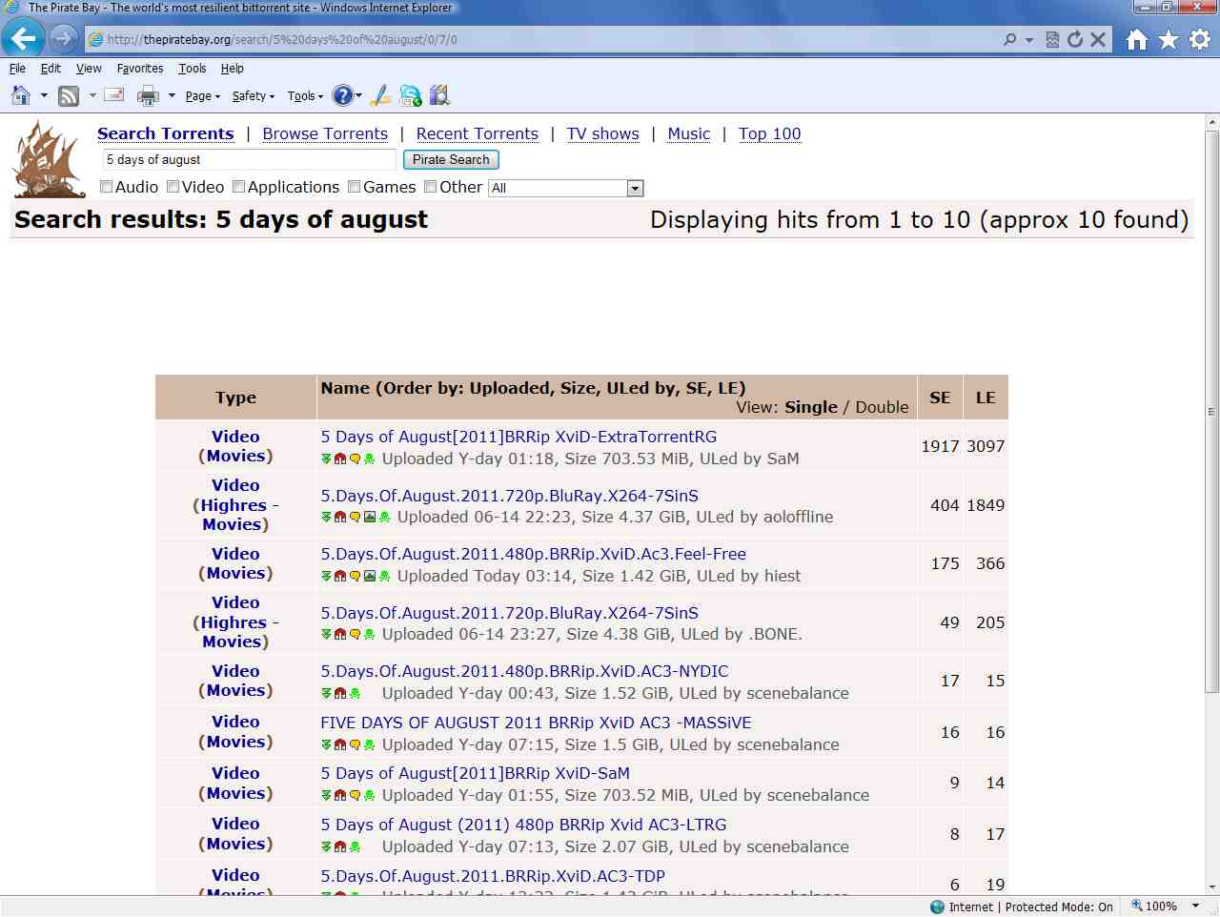Viewport: 1220px width, 917px height.
Task: Tick the Video checkbox
Action: coord(173,187)
